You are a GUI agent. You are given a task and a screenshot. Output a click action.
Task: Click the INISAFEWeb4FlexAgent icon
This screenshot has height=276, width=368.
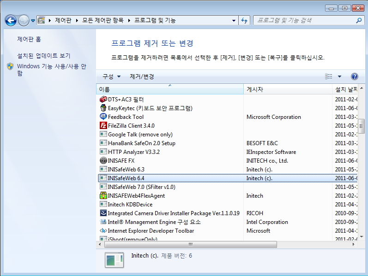pyautogui.click(x=103, y=195)
